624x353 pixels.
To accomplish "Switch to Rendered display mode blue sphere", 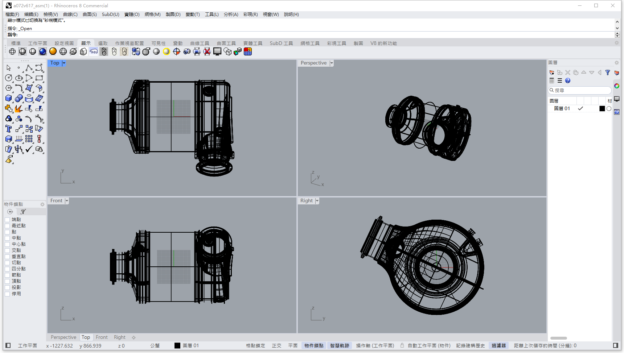I will pos(43,52).
